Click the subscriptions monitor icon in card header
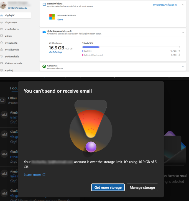 [44, 4]
